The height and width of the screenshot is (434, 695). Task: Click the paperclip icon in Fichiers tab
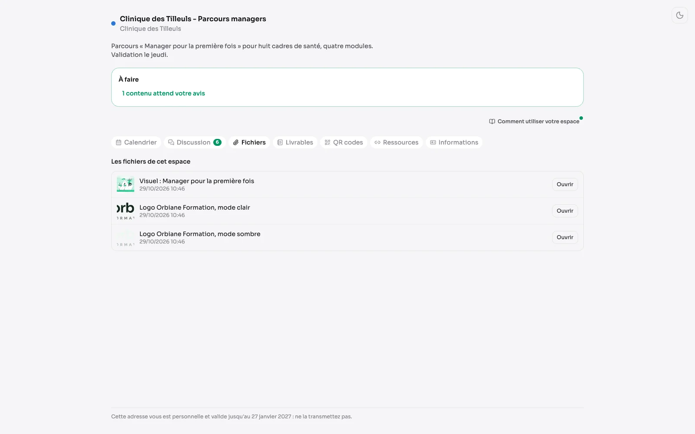[236, 142]
